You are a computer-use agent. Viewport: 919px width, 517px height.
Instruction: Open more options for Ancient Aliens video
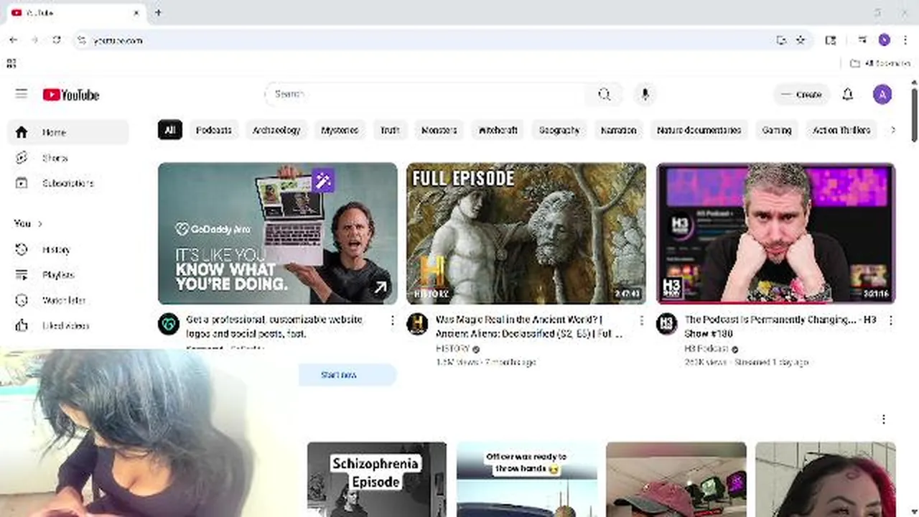click(x=641, y=320)
